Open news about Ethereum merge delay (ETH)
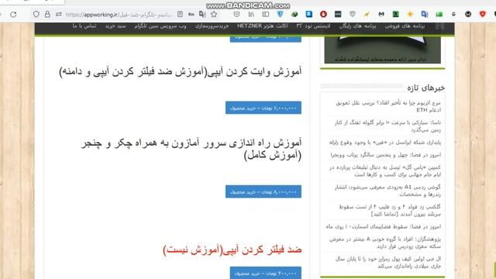Screen dimensions: 496x279 coord(388,106)
